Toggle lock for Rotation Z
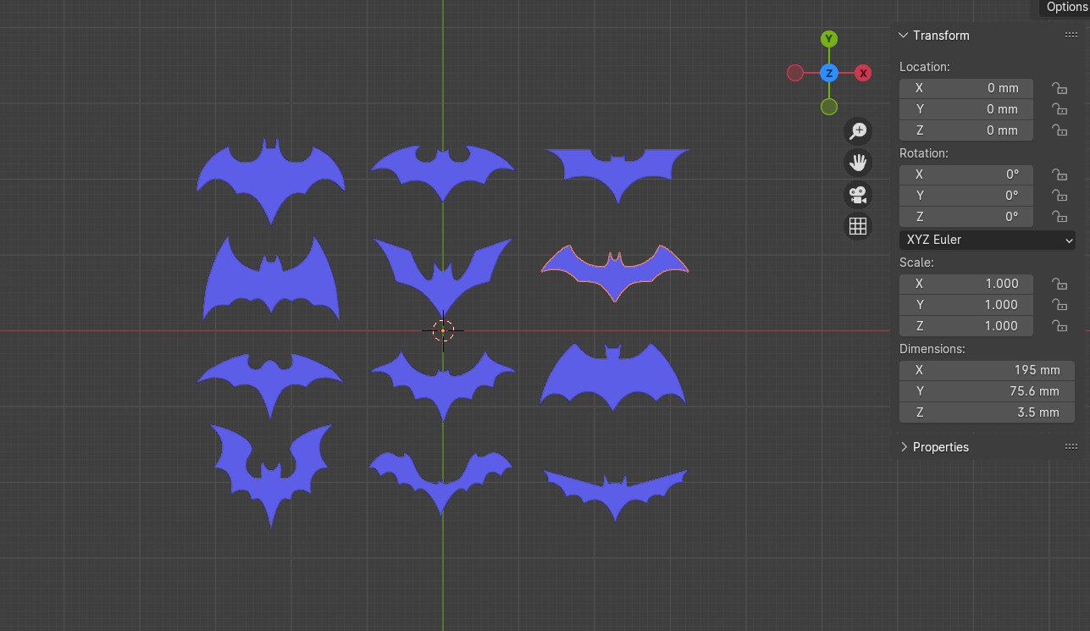1090x631 pixels. tap(1059, 217)
